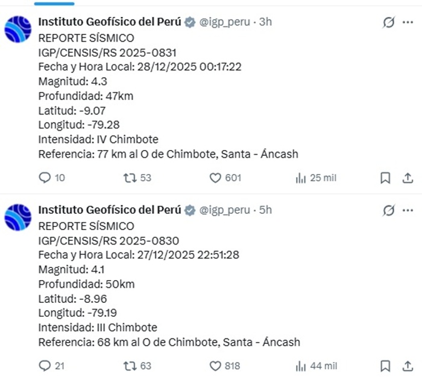Like the 2025-0830 seismic report
The width and height of the screenshot is (422, 377).
(x=215, y=366)
